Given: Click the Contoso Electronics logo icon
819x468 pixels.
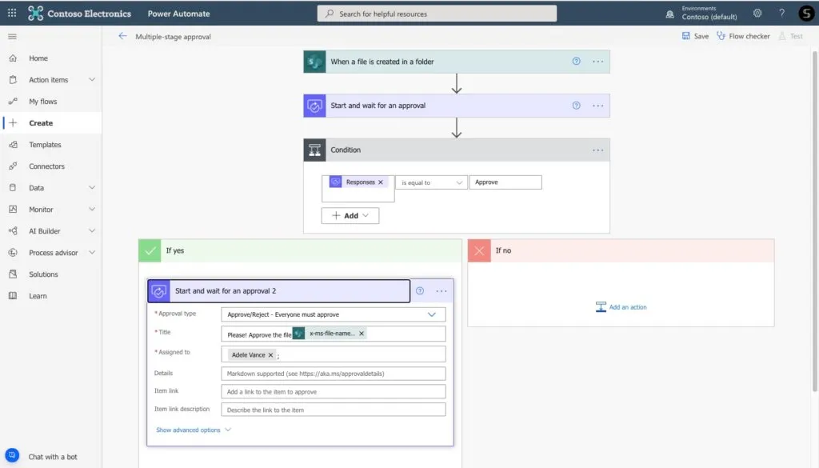Looking at the screenshot, I should [x=35, y=13].
